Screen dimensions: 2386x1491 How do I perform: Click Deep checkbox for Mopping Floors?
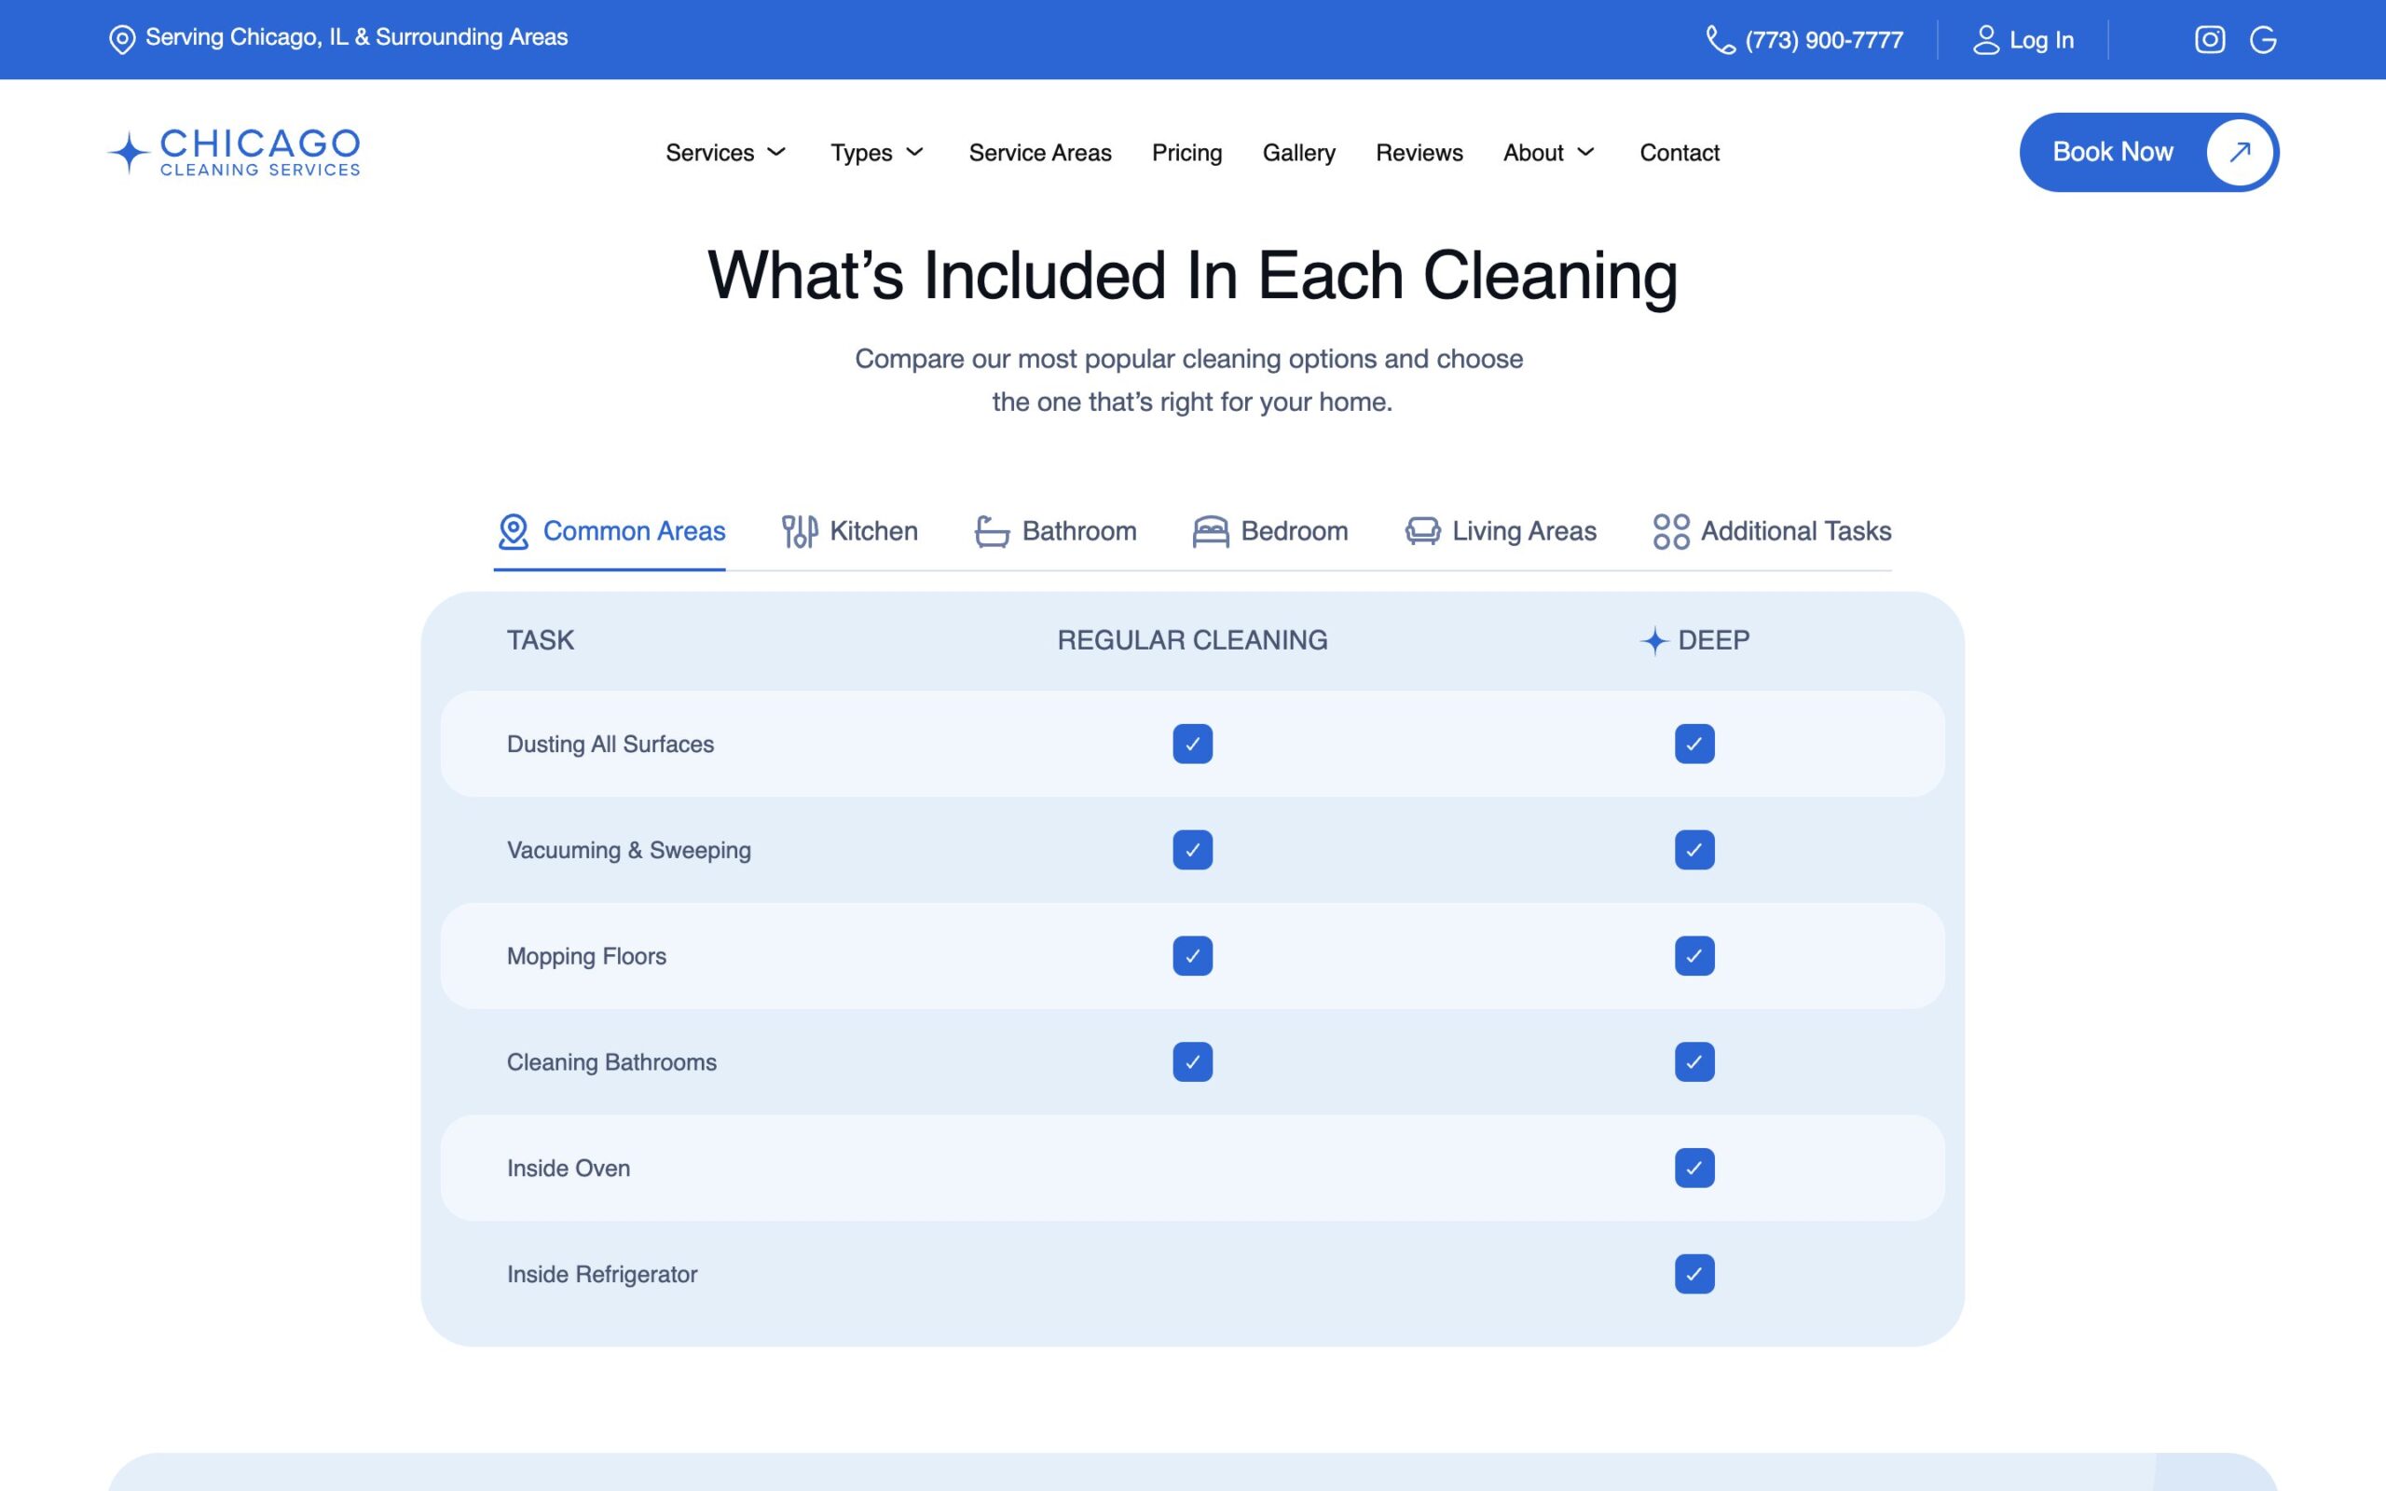coord(1694,955)
